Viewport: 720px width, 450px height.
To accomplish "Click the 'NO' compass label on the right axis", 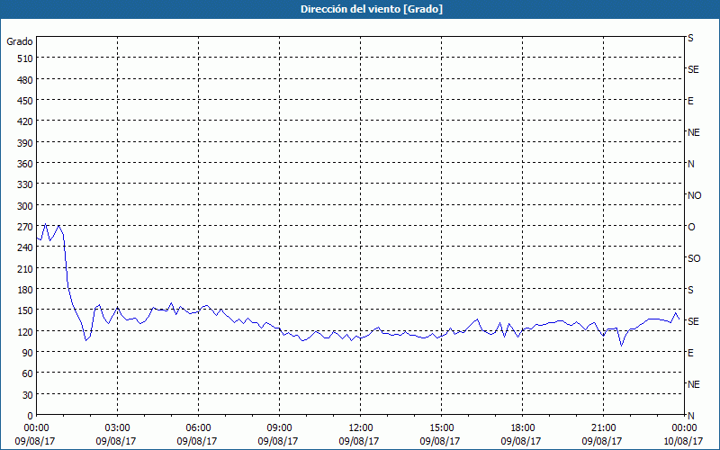I will point(694,195).
